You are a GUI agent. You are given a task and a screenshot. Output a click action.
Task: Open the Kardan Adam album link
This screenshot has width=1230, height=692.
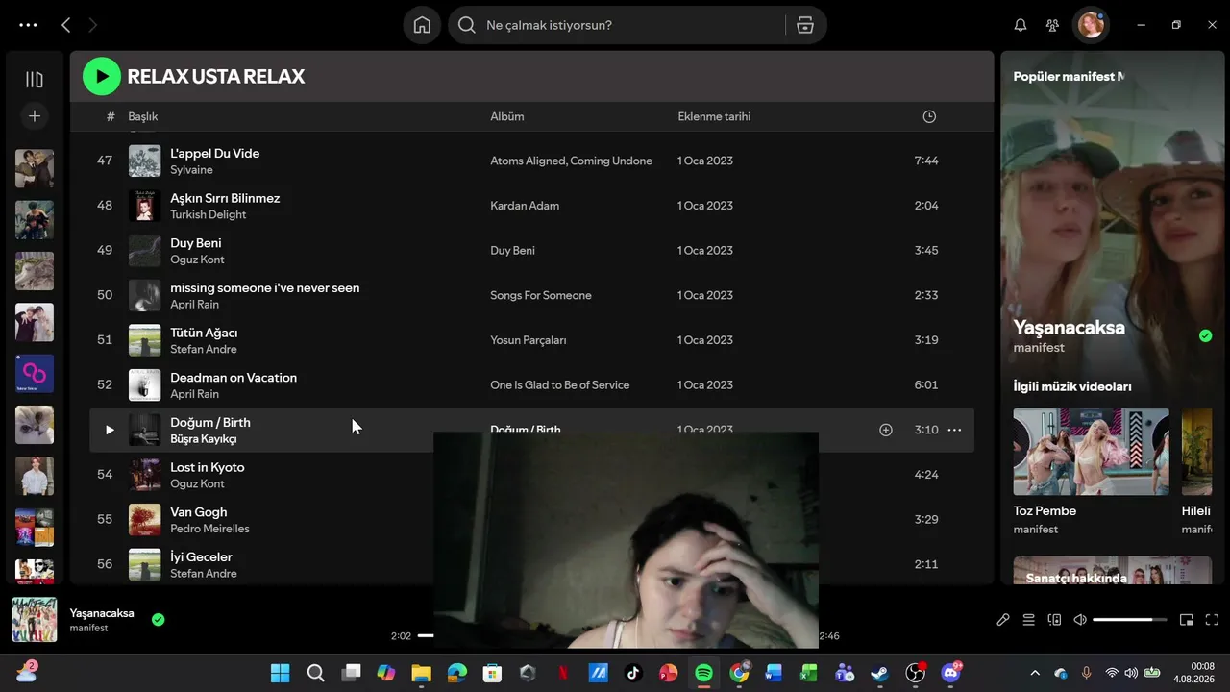coord(525,206)
